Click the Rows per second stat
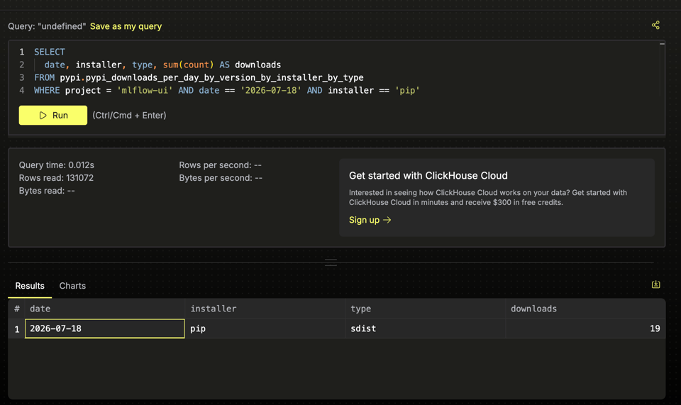This screenshot has height=405, width=681. [220, 165]
